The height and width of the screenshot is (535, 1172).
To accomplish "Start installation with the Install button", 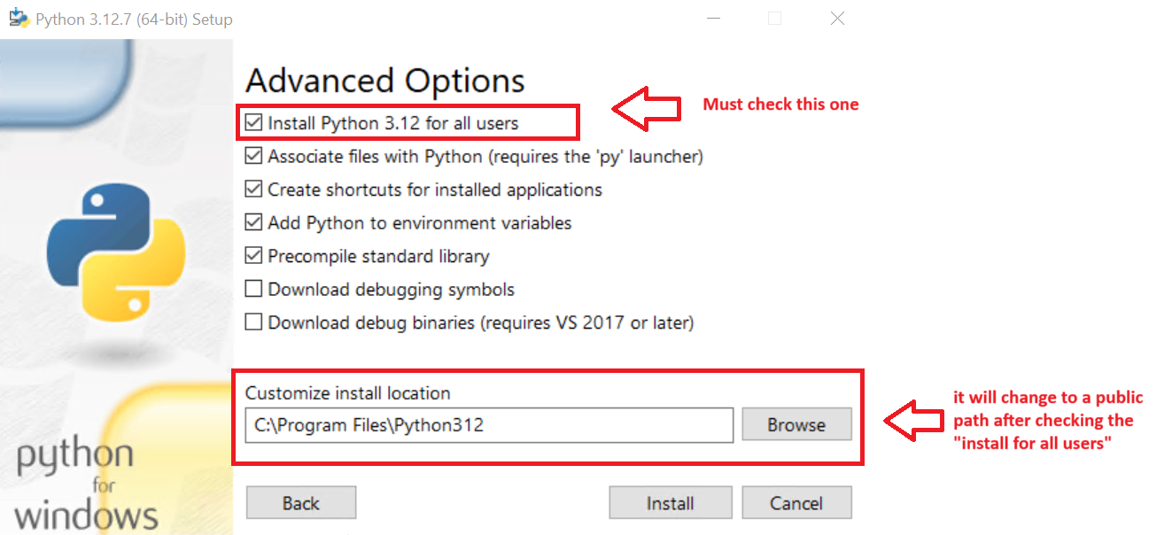I will click(x=670, y=502).
